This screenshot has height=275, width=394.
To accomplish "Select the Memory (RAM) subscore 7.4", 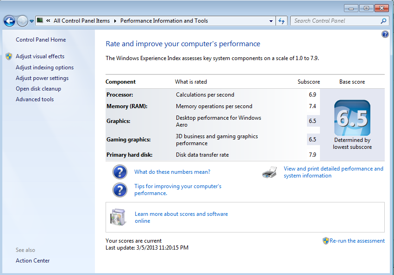I will click(313, 106).
